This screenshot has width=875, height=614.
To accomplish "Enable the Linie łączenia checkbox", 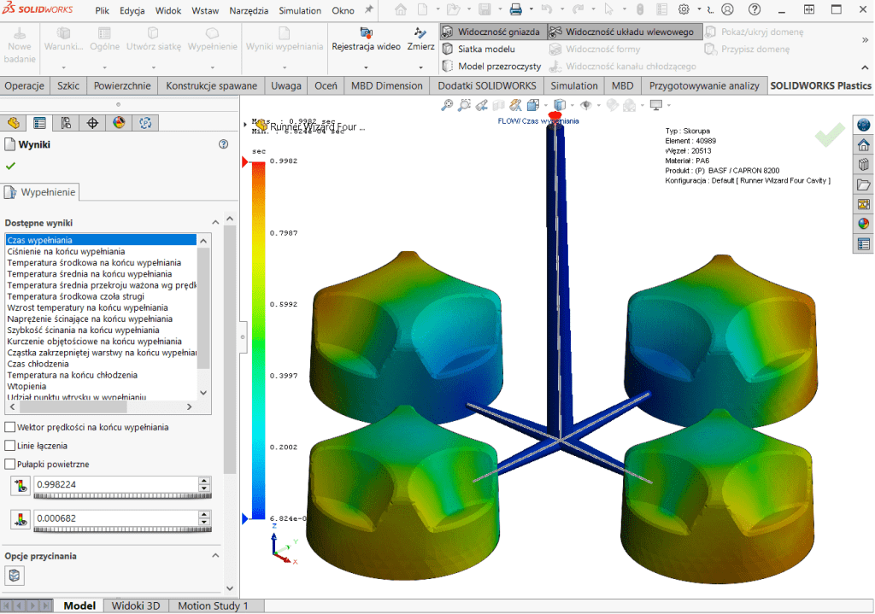I will point(9,446).
